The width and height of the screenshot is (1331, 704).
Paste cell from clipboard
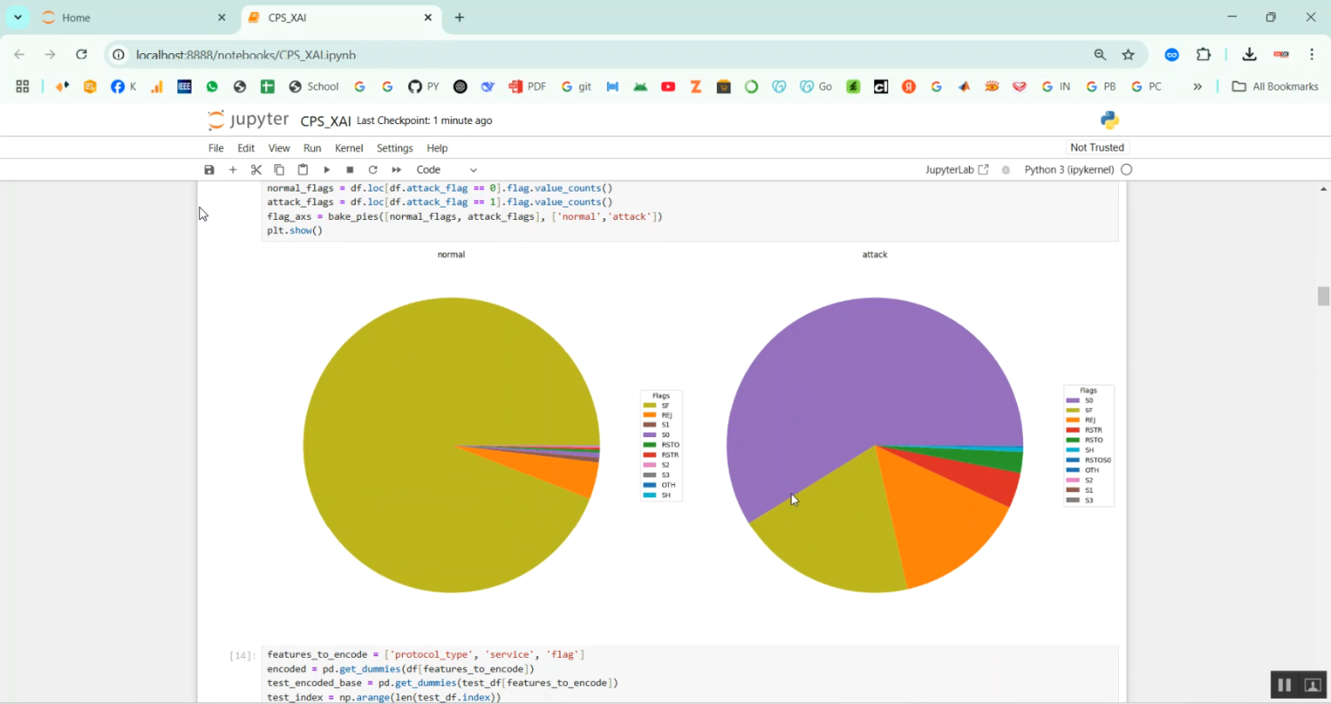(303, 169)
